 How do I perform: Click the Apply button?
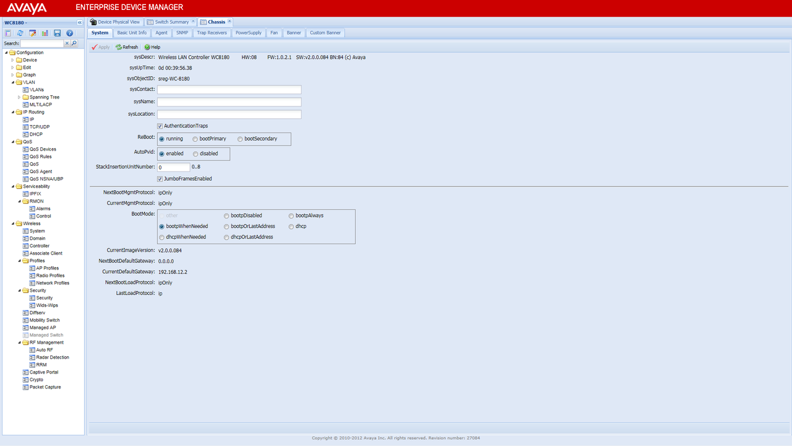[x=100, y=47]
